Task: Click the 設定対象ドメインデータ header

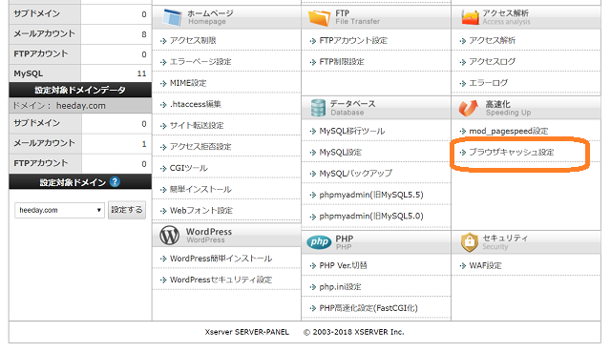Action: click(80, 90)
